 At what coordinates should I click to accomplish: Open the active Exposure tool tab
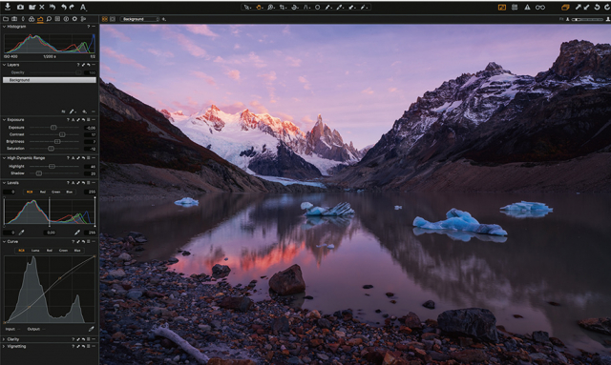pyautogui.click(x=40, y=19)
